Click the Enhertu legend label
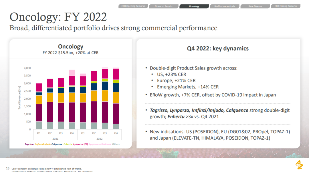 (x=68, y=144)
